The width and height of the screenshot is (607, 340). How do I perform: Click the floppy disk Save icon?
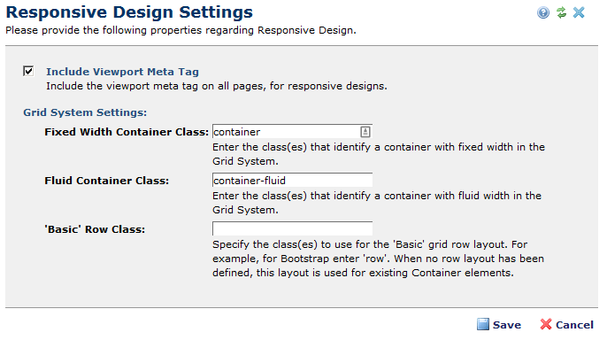click(x=483, y=324)
